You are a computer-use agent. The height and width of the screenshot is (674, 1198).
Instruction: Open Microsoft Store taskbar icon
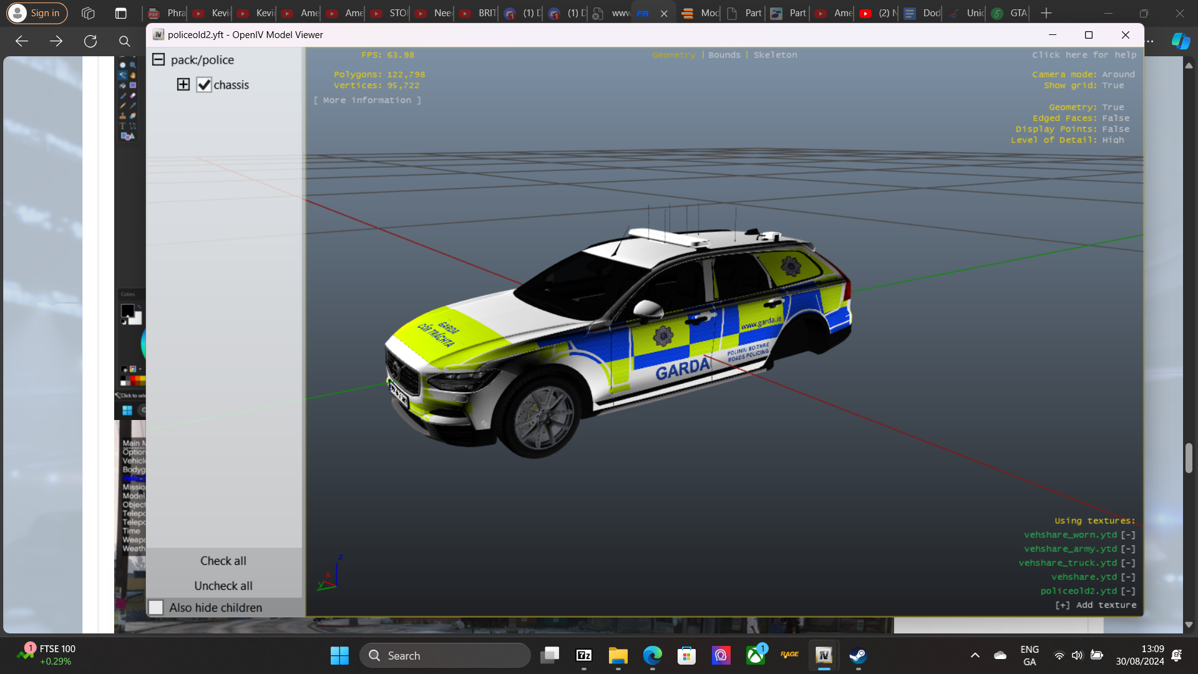coord(686,655)
